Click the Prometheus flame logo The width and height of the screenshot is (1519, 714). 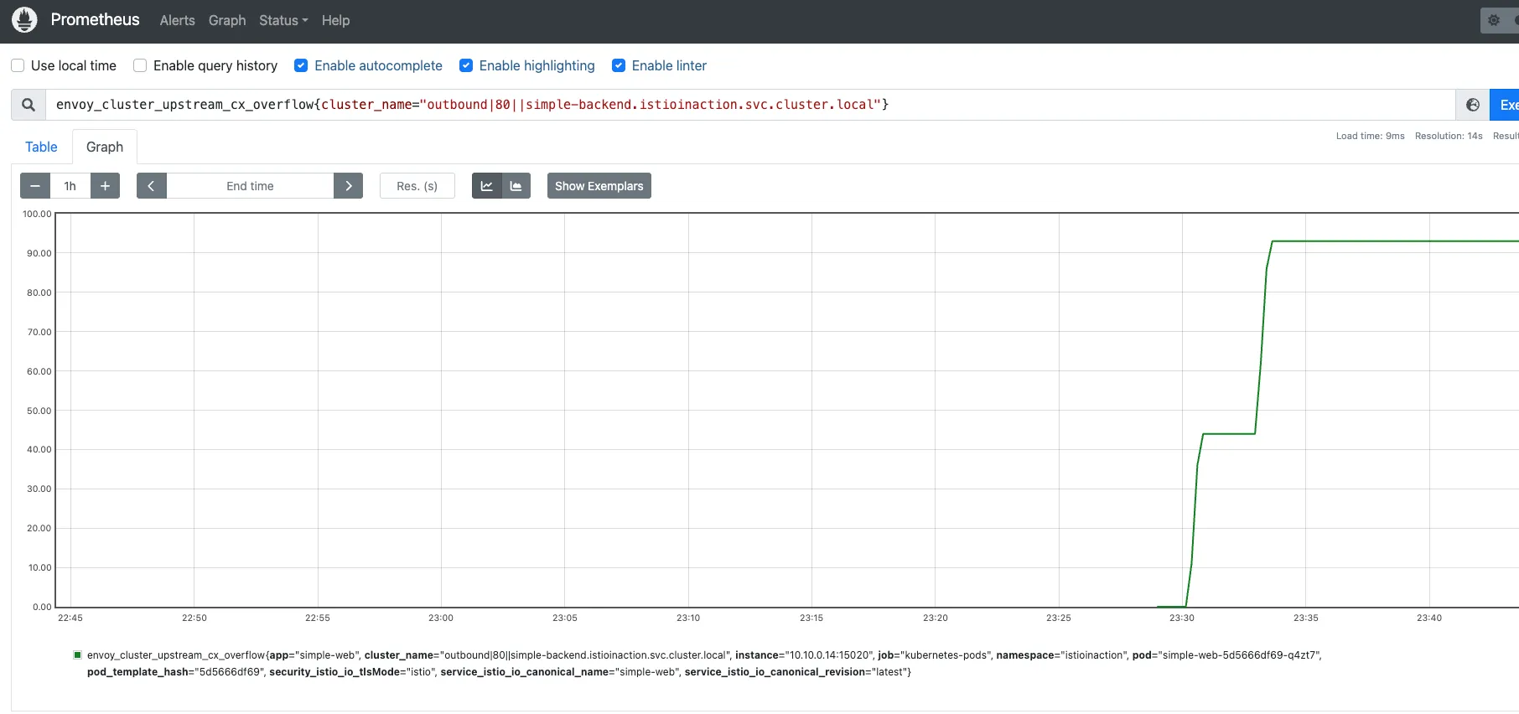click(24, 19)
